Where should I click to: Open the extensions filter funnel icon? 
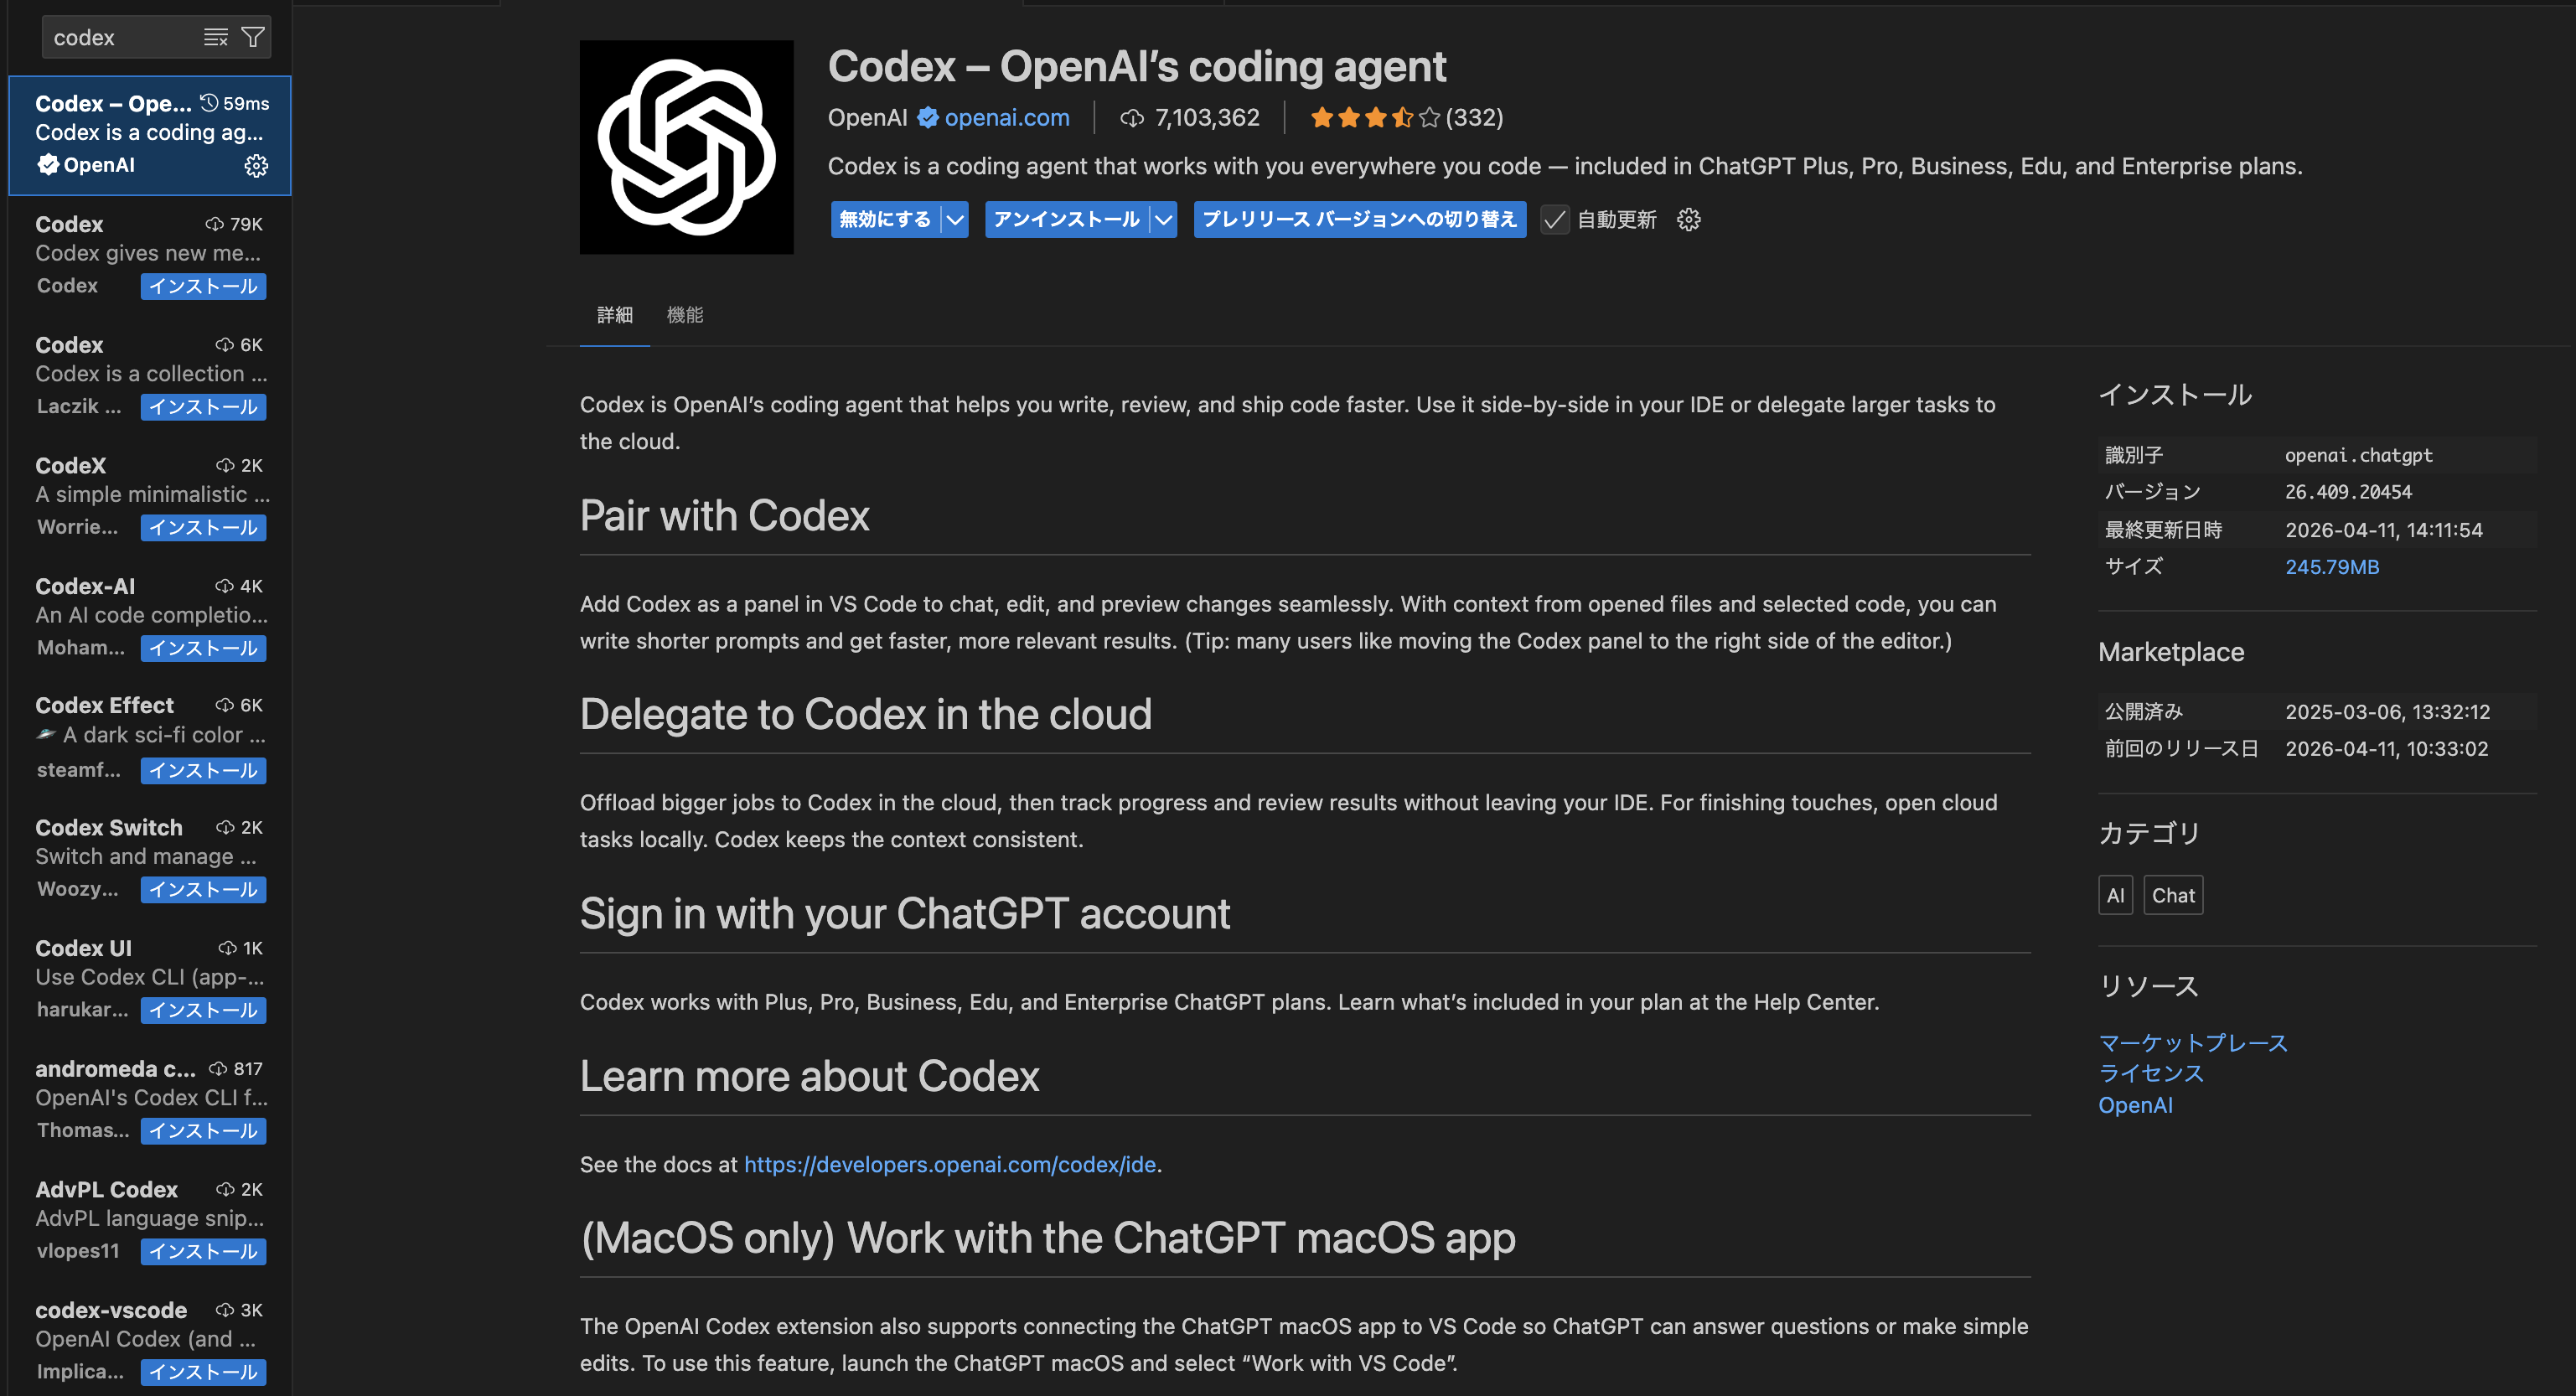253,38
